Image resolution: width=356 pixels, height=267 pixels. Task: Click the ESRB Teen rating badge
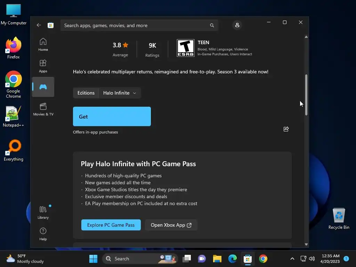[x=186, y=48]
